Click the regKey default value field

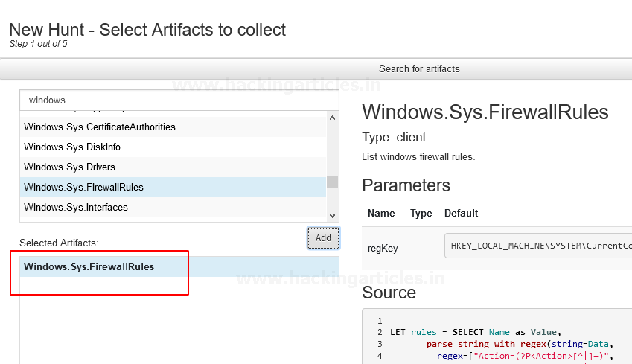click(537, 246)
